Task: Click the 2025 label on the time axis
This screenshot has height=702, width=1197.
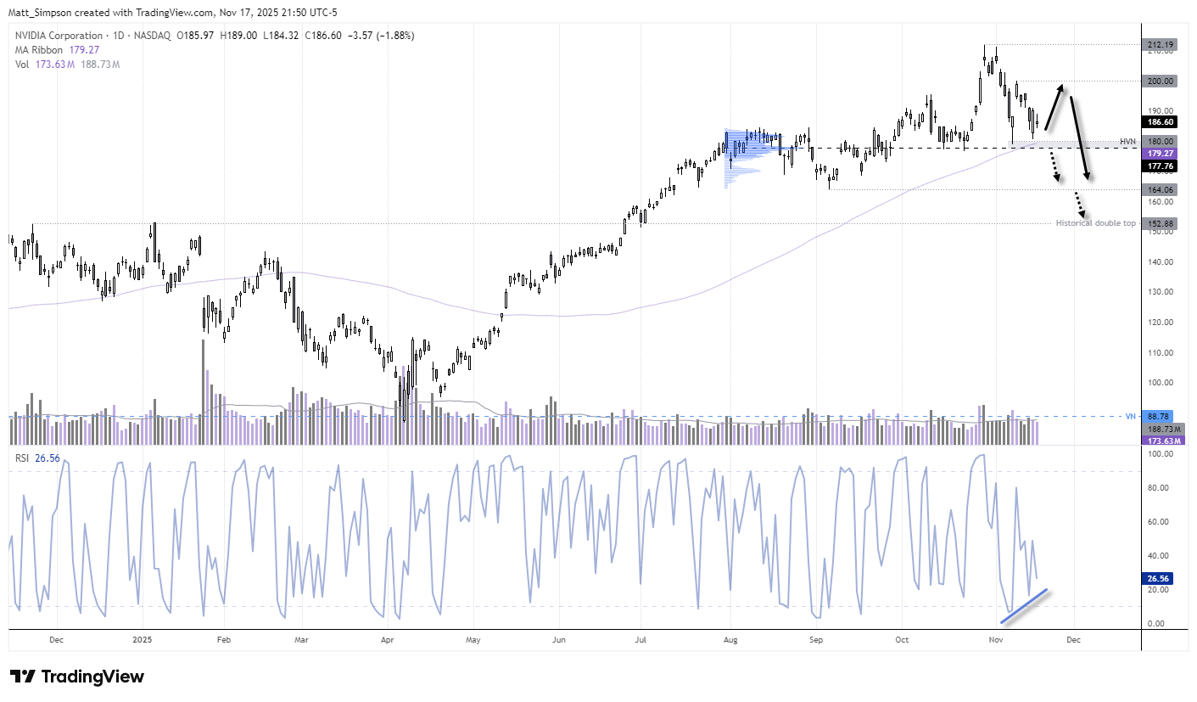Action: [x=143, y=639]
